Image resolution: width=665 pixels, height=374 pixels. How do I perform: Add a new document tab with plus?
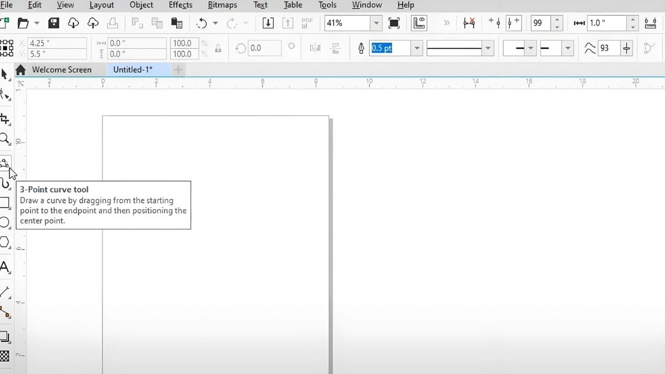pyautogui.click(x=178, y=70)
